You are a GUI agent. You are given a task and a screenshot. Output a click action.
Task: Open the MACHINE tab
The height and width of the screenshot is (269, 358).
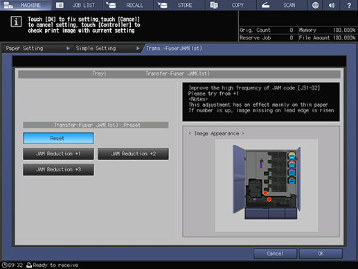point(26,5)
